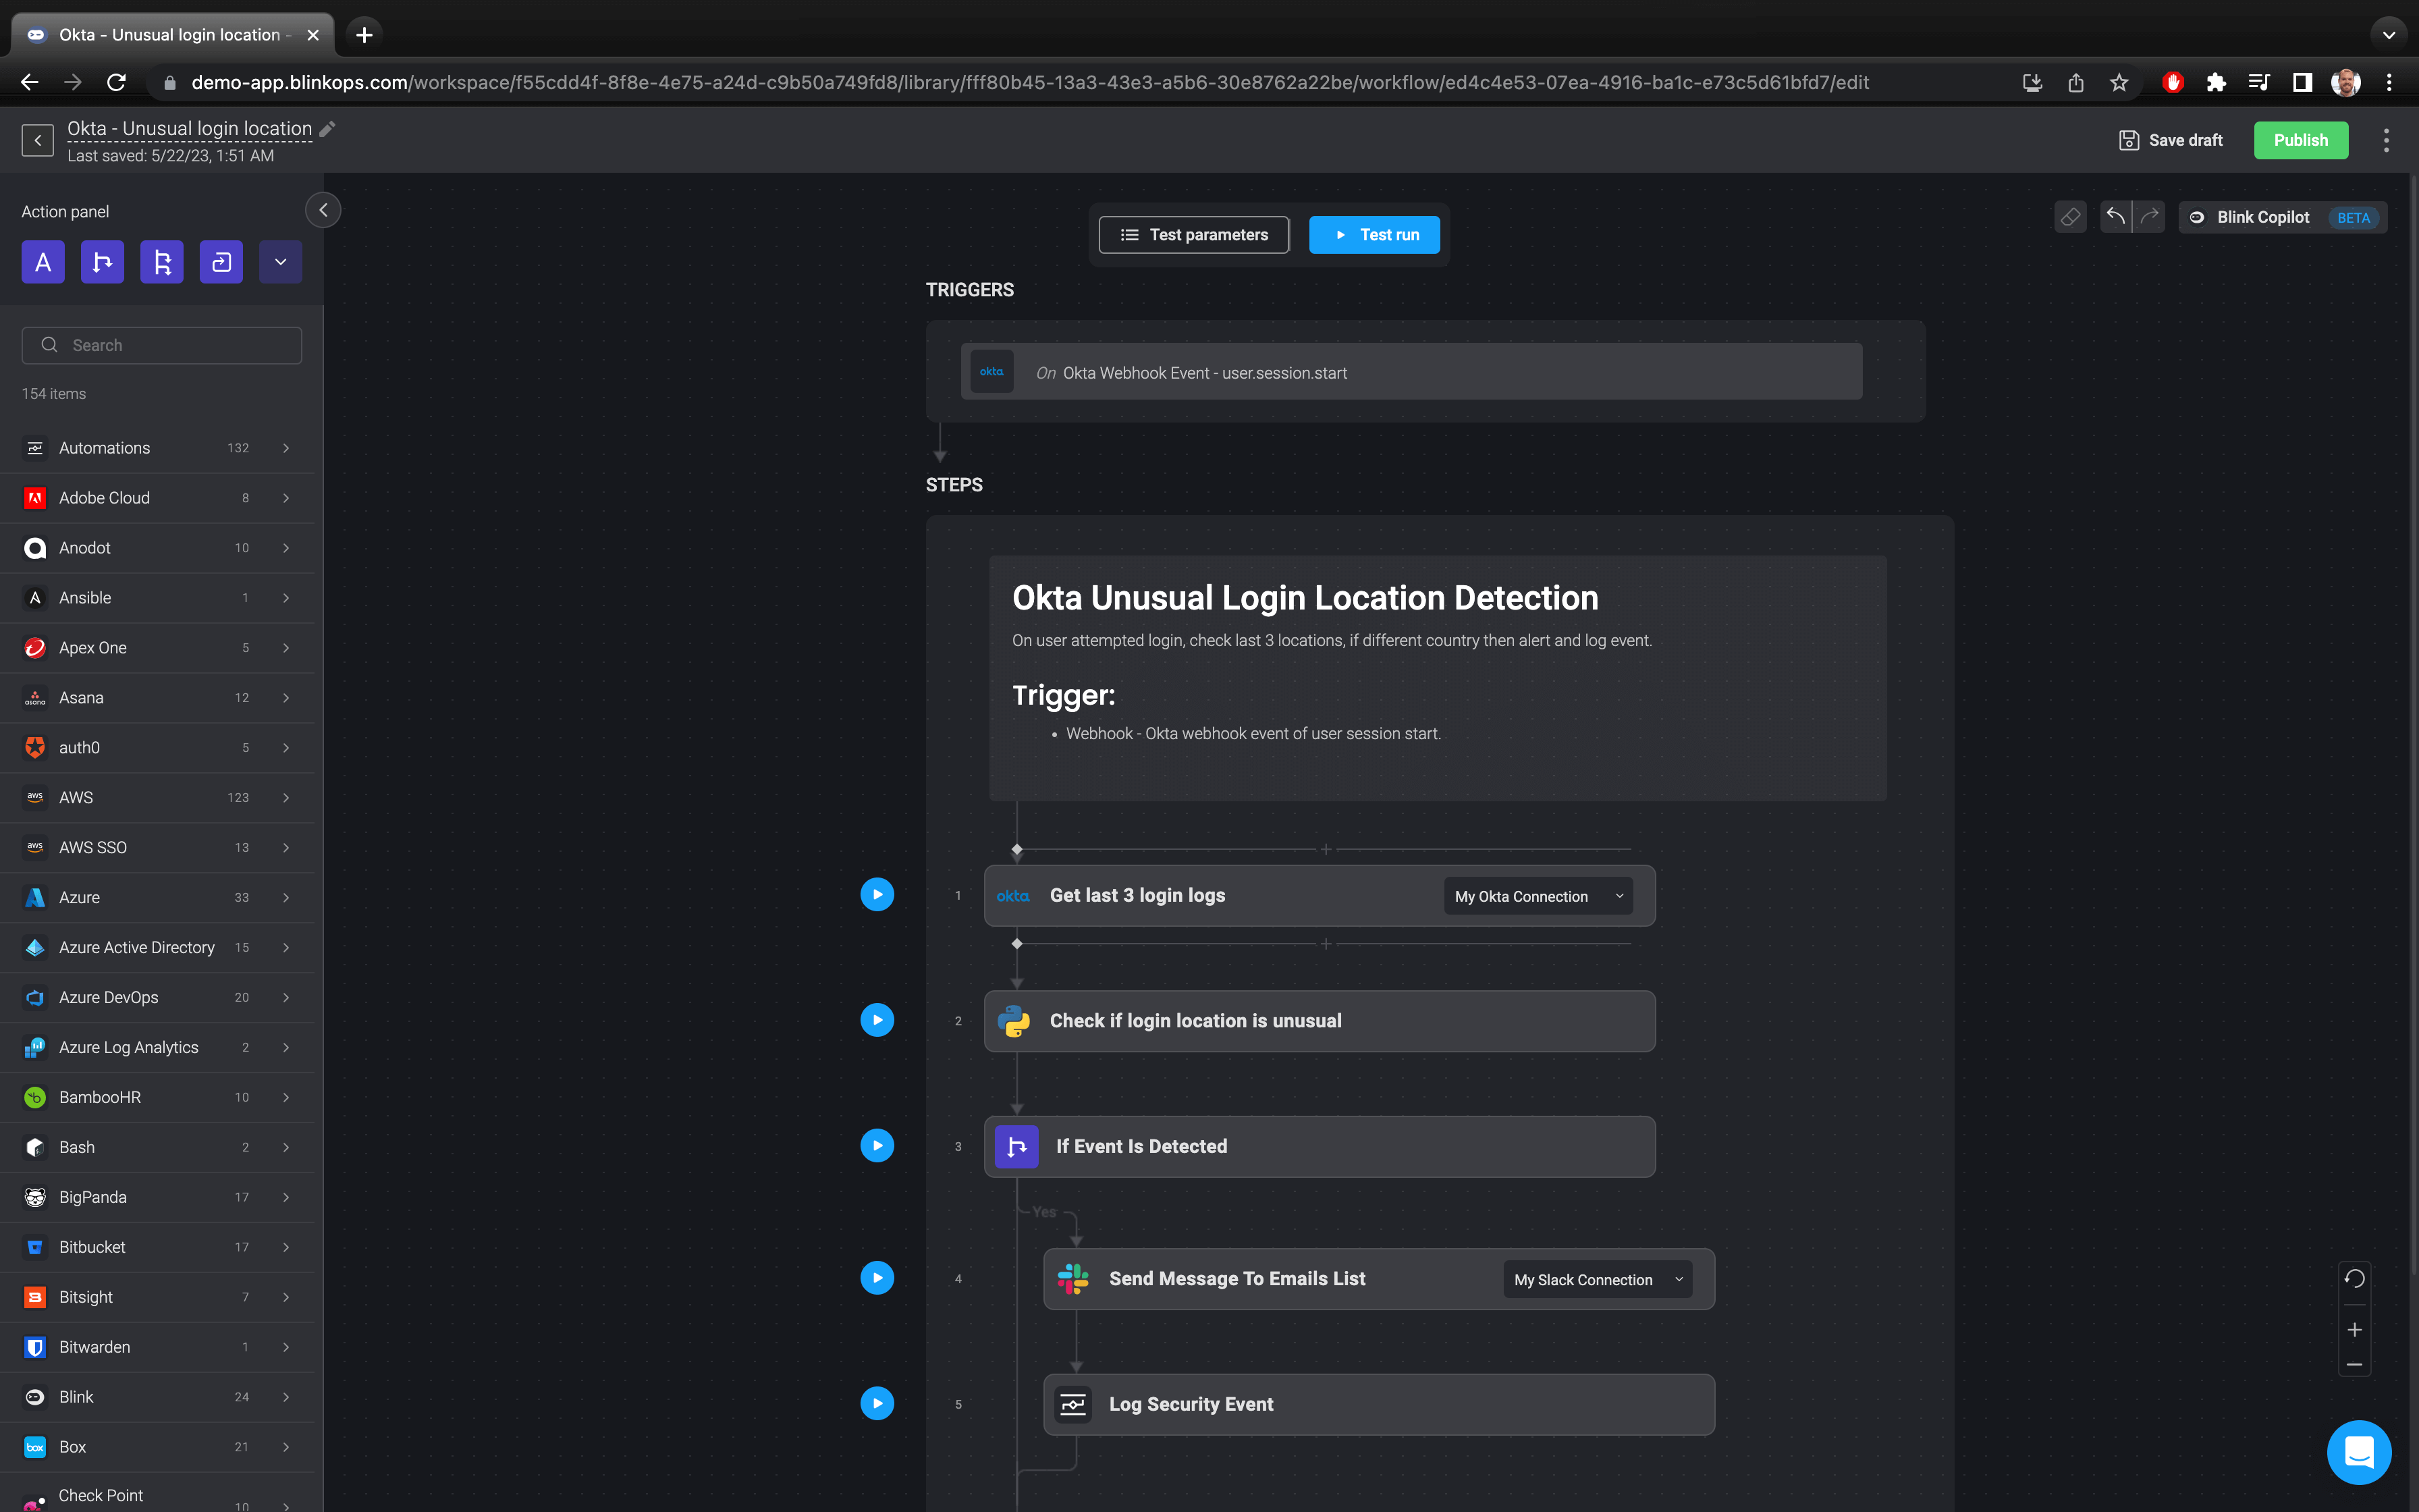The height and width of the screenshot is (1512, 2419).
Task: Edit workflow name with the pencil icon
Action: 328,129
